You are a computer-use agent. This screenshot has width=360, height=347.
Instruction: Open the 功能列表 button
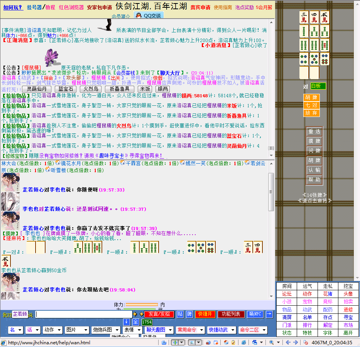click(x=231, y=314)
